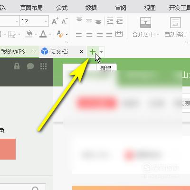
Task: Click the green plus new tab button
Action: [x=93, y=52]
